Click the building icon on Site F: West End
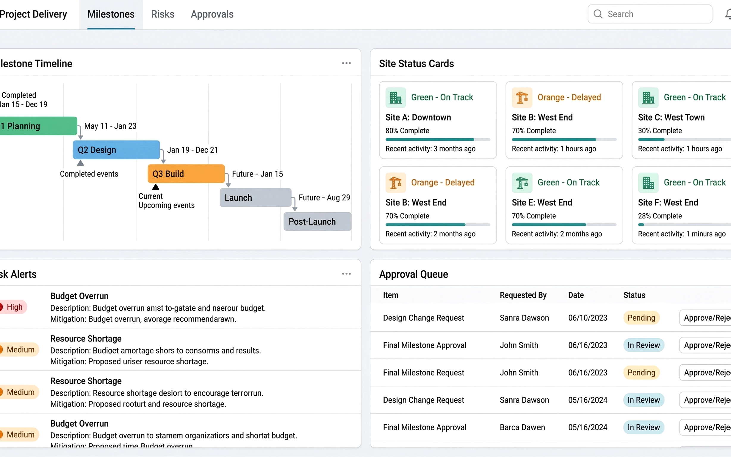This screenshot has width=731, height=457. coord(649,183)
